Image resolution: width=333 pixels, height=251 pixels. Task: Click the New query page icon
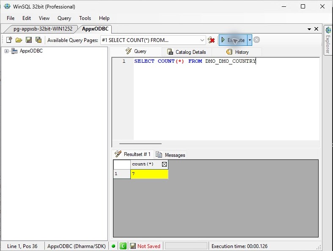pyautogui.click(x=9, y=40)
